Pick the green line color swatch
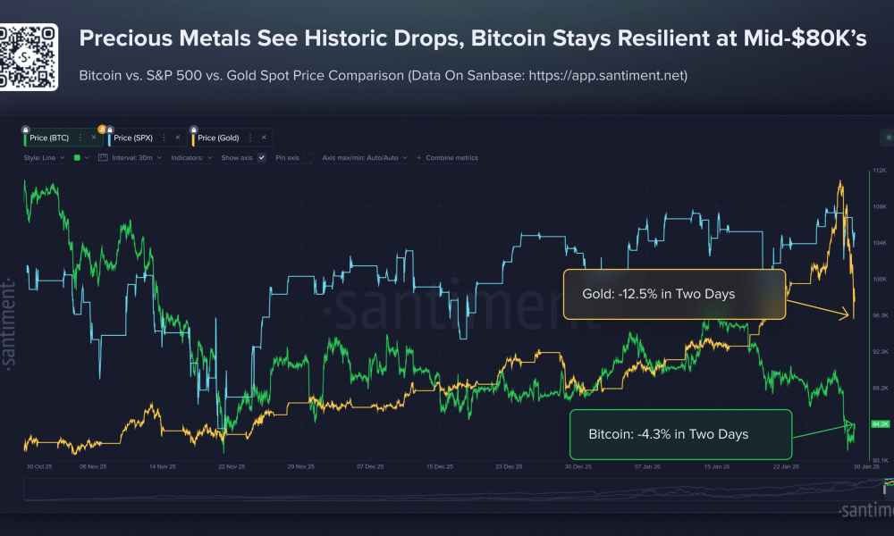Viewport: 894px width, 536px height. click(76, 157)
